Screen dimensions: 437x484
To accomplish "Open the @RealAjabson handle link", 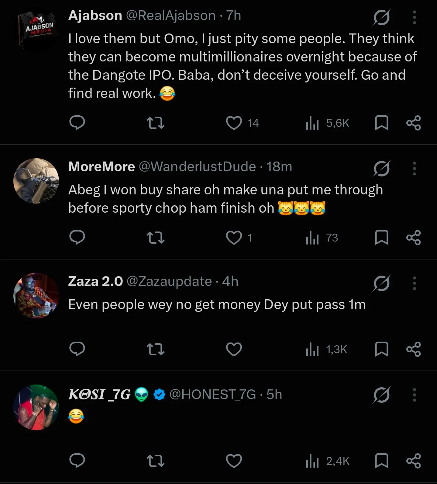I will coord(171,16).
